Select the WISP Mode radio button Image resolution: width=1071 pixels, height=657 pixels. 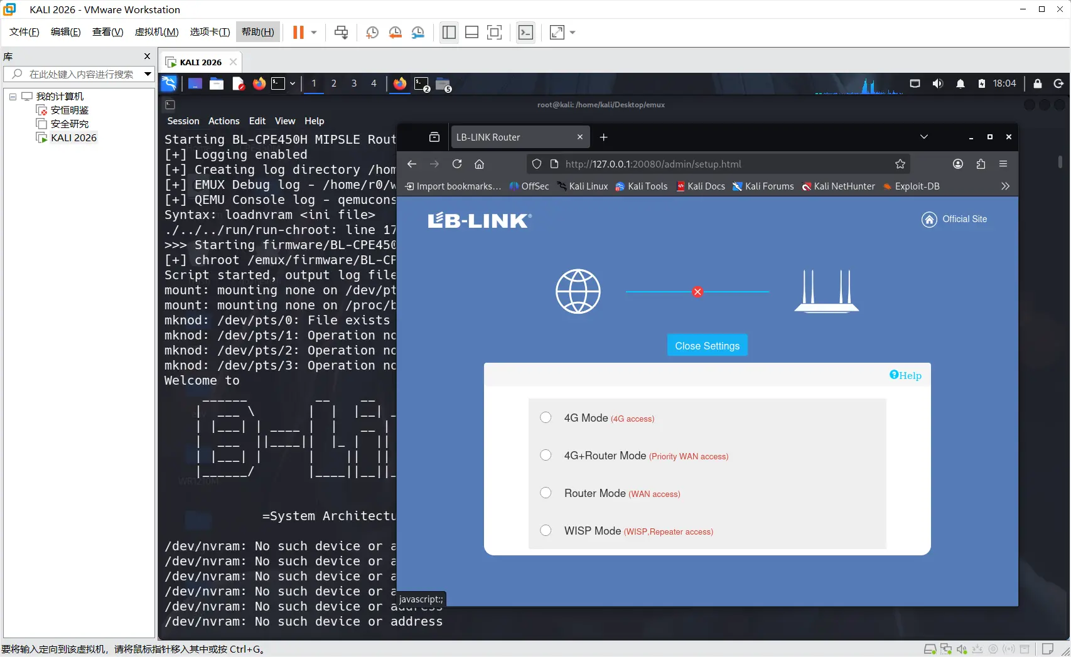click(x=546, y=531)
